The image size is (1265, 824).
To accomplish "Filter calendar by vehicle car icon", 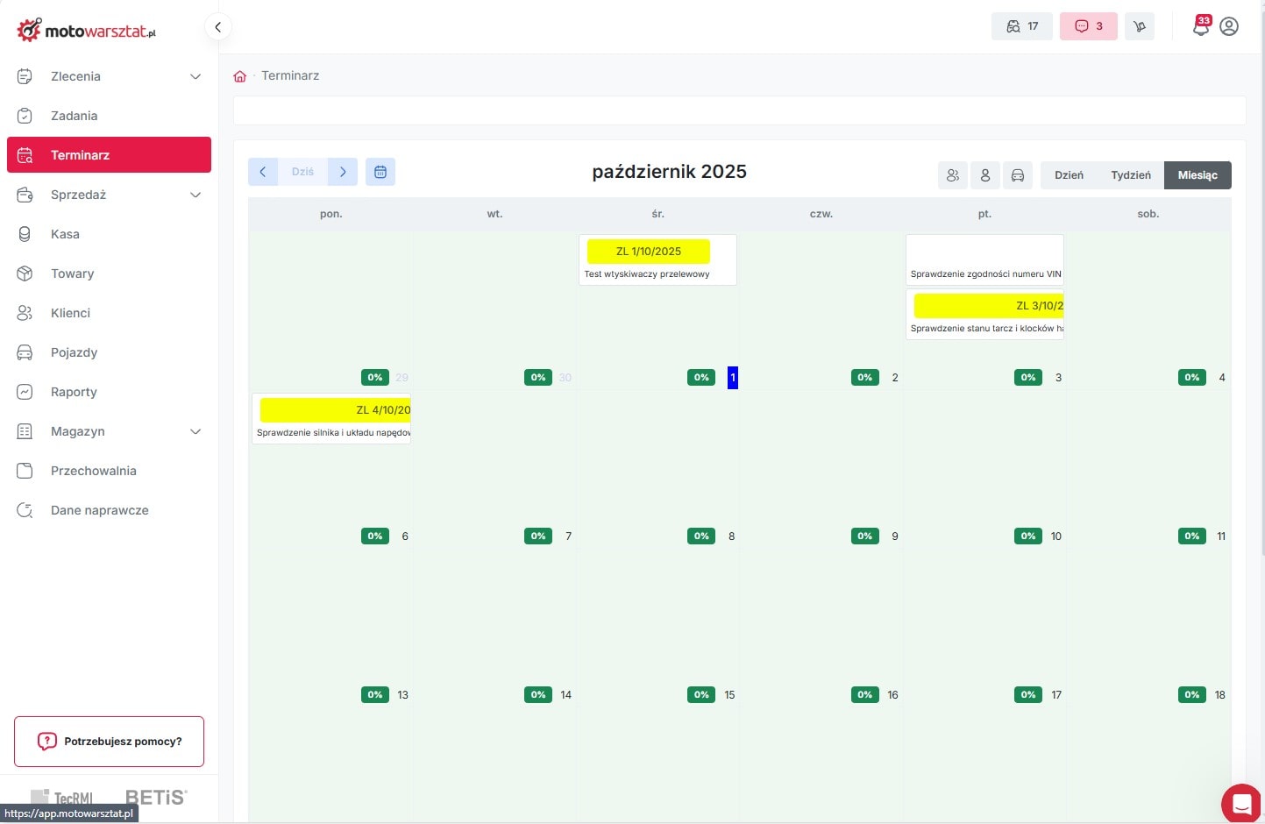I will [x=1018, y=175].
